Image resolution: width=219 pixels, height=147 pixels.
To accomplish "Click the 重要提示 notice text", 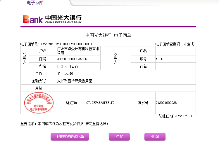I will click(x=64, y=124).
